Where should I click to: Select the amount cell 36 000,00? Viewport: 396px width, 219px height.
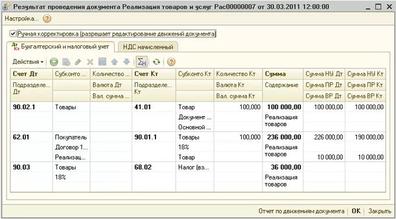pyautogui.click(x=282, y=167)
